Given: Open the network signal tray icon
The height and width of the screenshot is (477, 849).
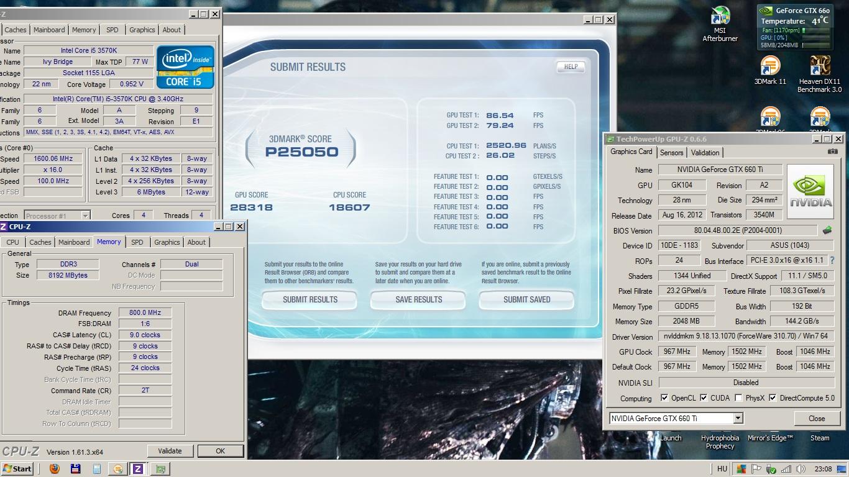Looking at the screenshot, I should (786, 469).
